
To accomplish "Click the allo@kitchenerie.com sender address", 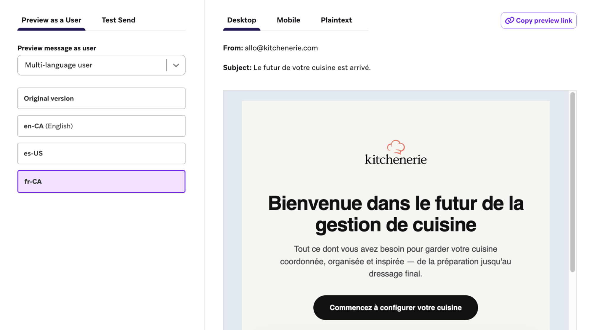I will (x=281, y=48).
